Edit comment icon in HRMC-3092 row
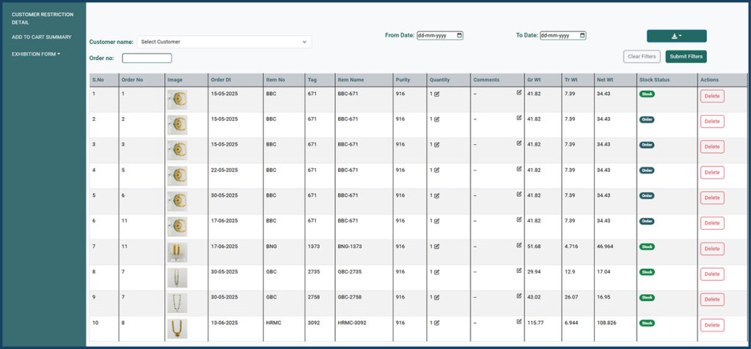This screenshot has height=349, width=751. pyautogui.click(x=519, y=321)
